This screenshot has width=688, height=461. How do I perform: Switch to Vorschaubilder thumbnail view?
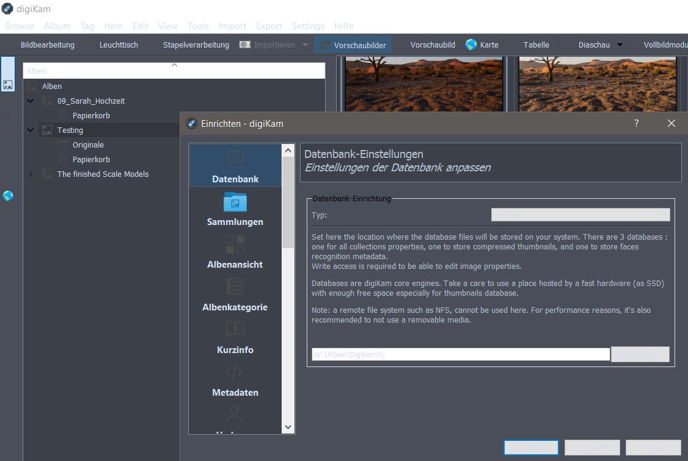pos(353,45)
